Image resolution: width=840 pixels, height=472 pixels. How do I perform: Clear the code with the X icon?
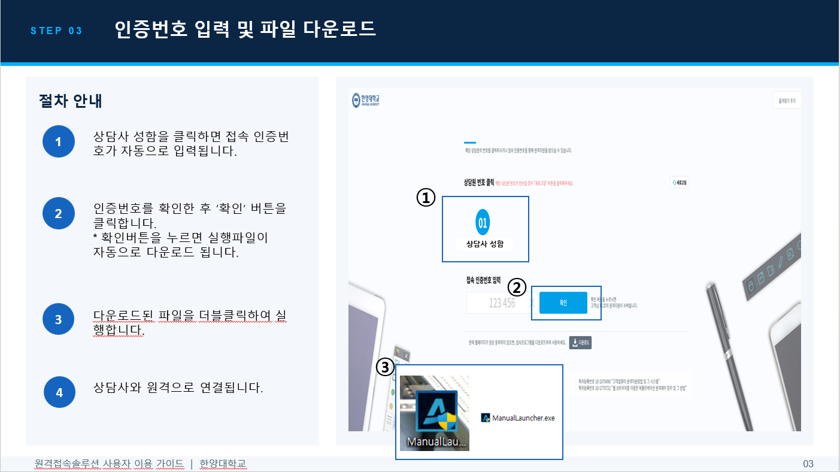pyautogui.click(x=532, y=303)
